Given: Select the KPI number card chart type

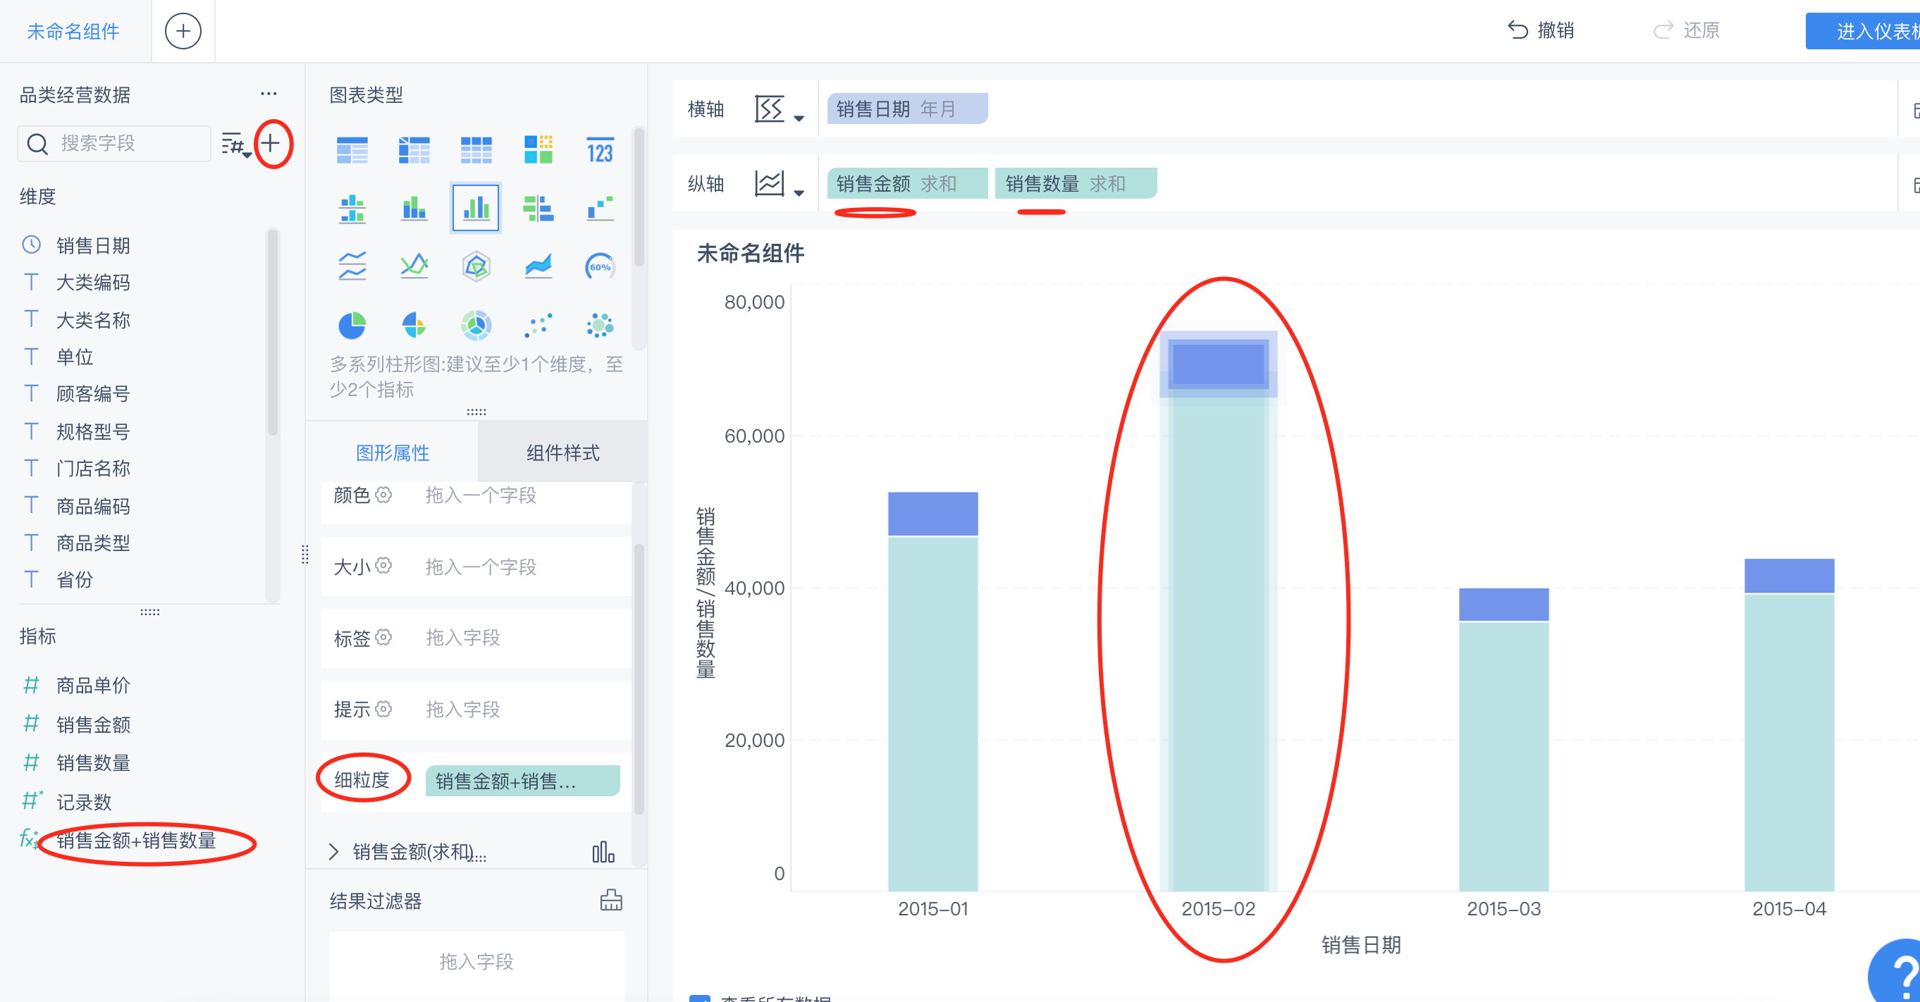Looking at the screenshot, I should coord(599,151).
